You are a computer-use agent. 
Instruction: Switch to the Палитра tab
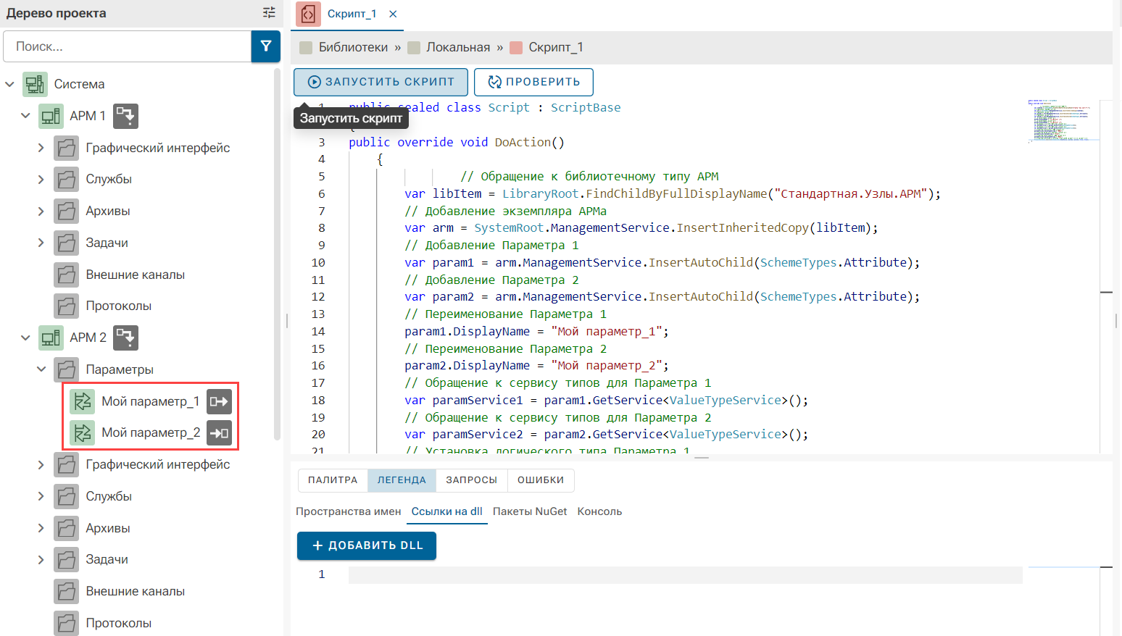[333, 480]
